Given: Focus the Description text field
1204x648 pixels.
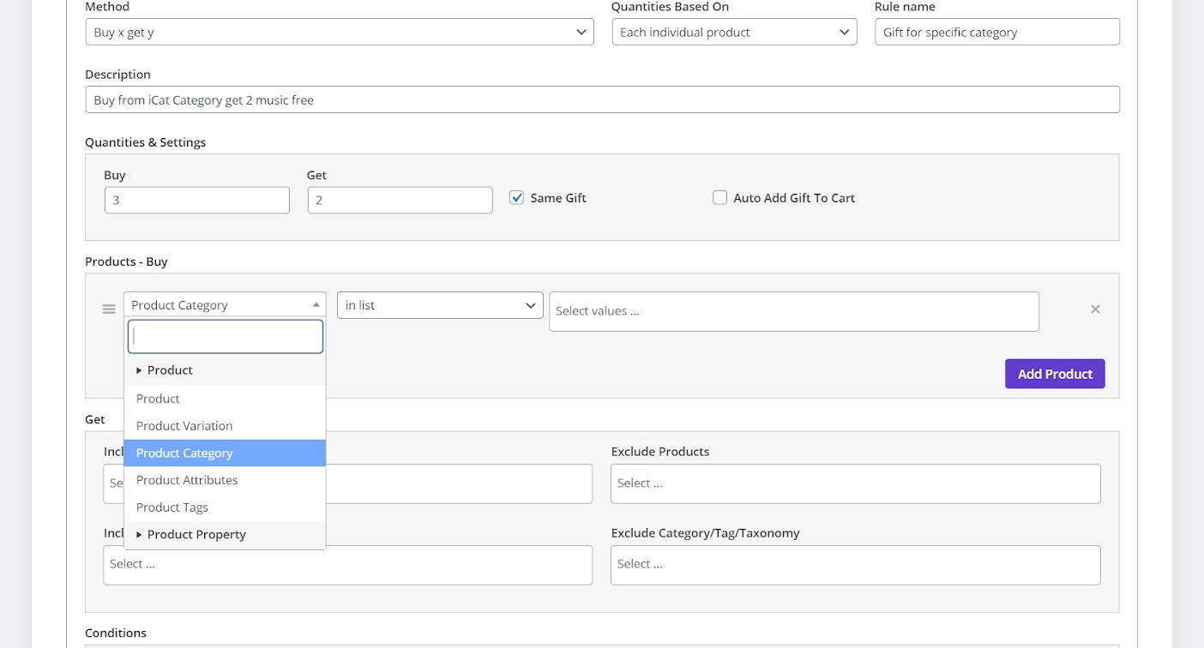Looking at the screenshot, I should [602, 100].
